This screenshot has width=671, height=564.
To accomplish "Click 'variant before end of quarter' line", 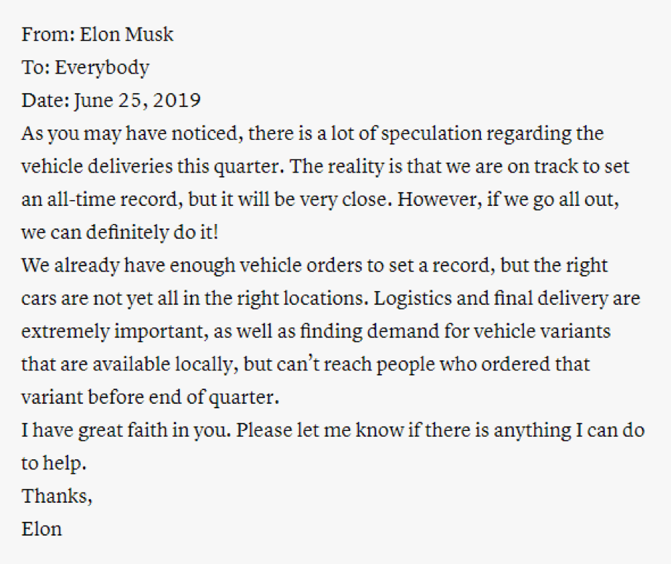I will 150,397.
